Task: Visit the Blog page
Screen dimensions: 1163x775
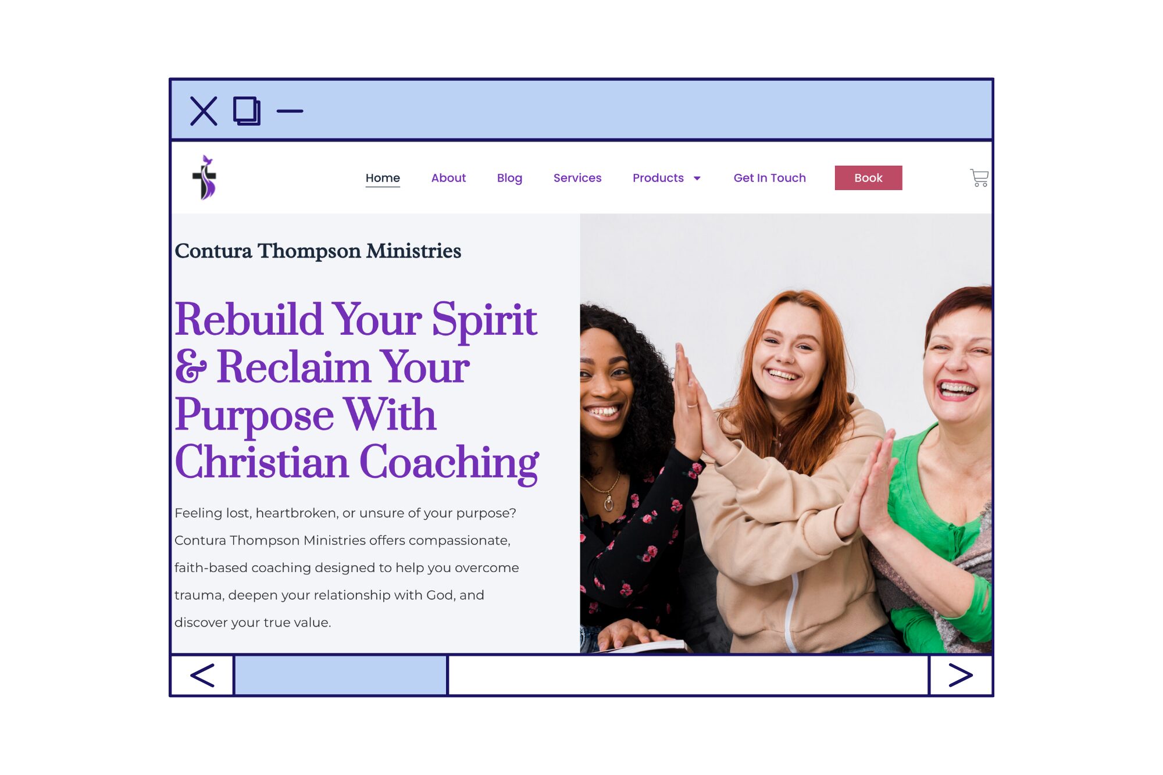Action: click(x=509, y=178)
